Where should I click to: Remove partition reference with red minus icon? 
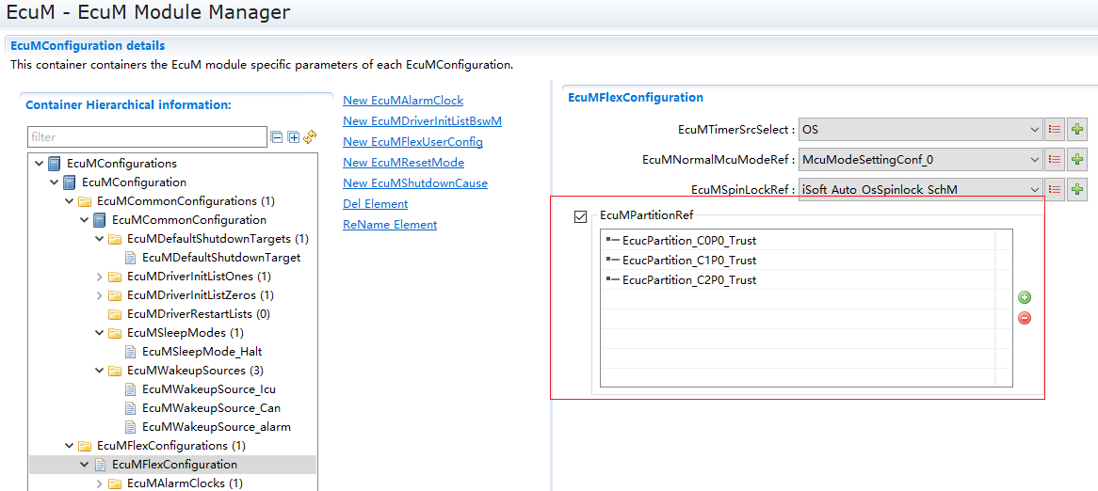(1025, 318)
